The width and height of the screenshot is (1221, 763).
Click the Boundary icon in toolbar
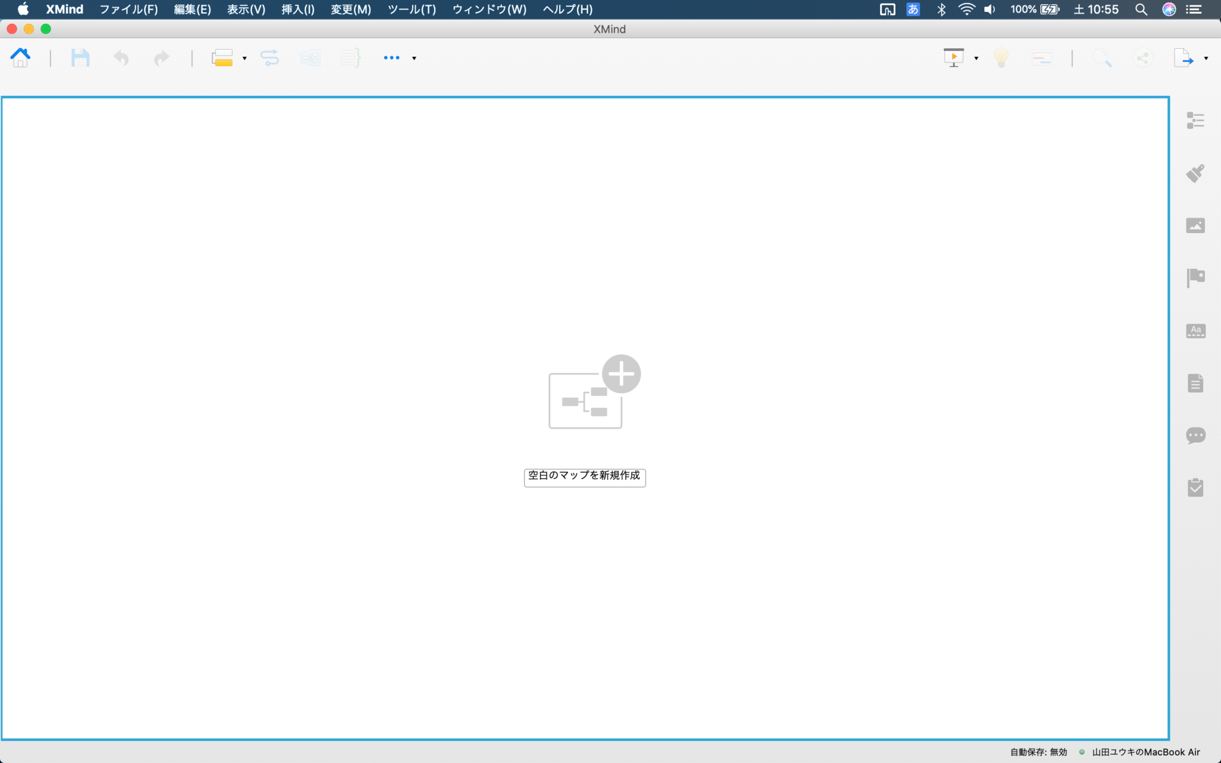click(x=310, y=58)
